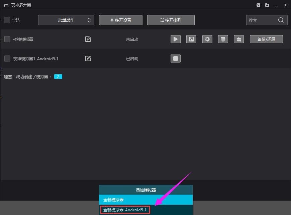Click the emulator count badge 2
The width and height of the screenshot is (291, 215).
pos(58,77)
